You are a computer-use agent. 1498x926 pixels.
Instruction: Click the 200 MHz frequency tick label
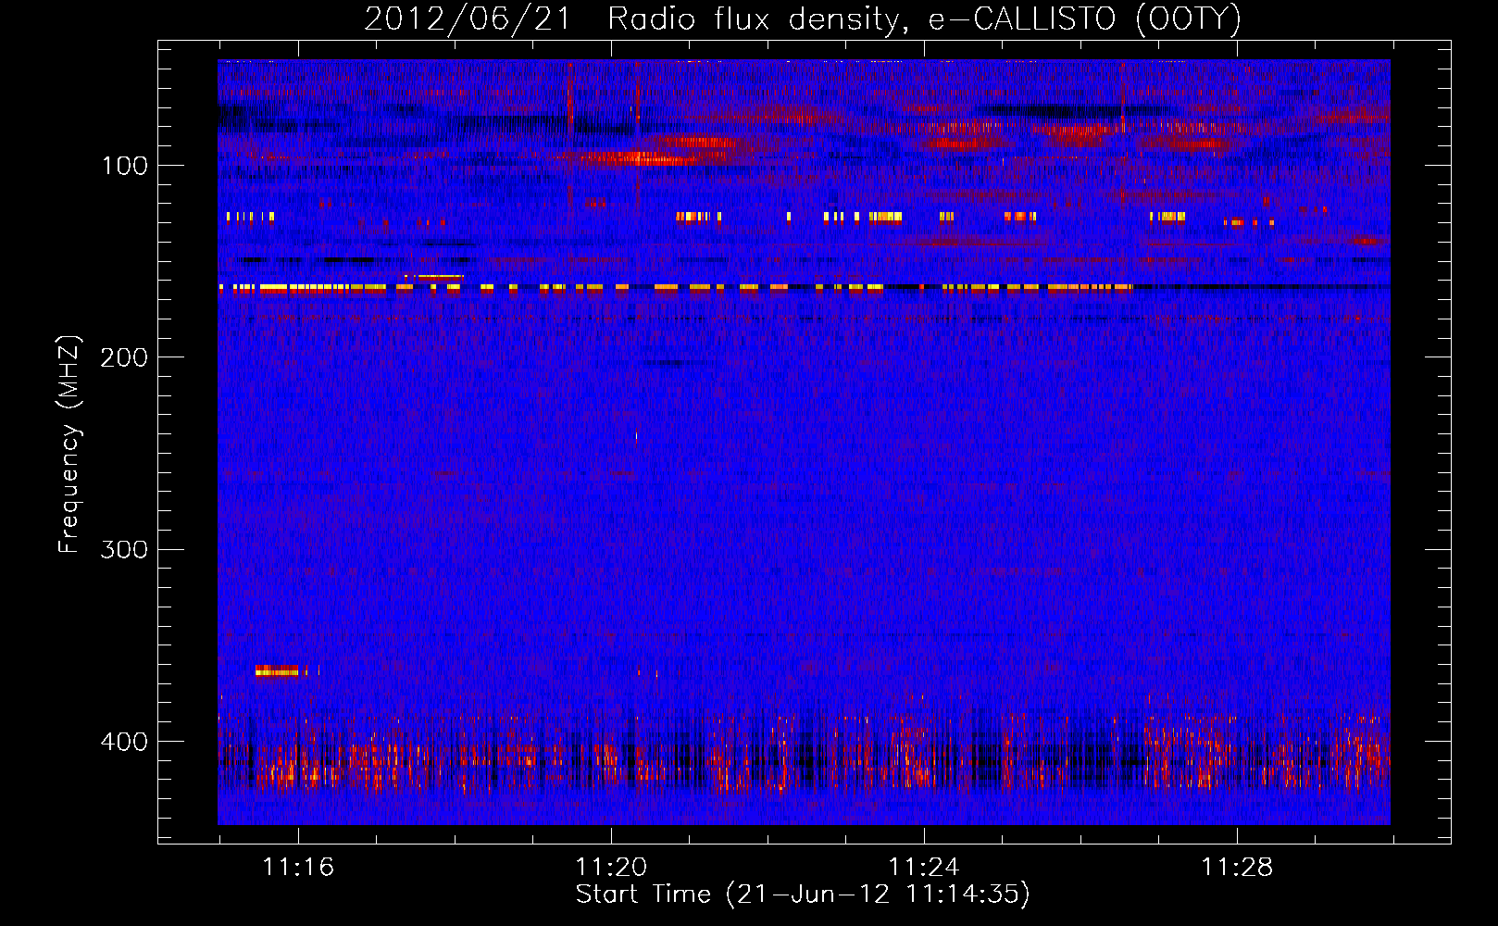click(x=124, y=357)
